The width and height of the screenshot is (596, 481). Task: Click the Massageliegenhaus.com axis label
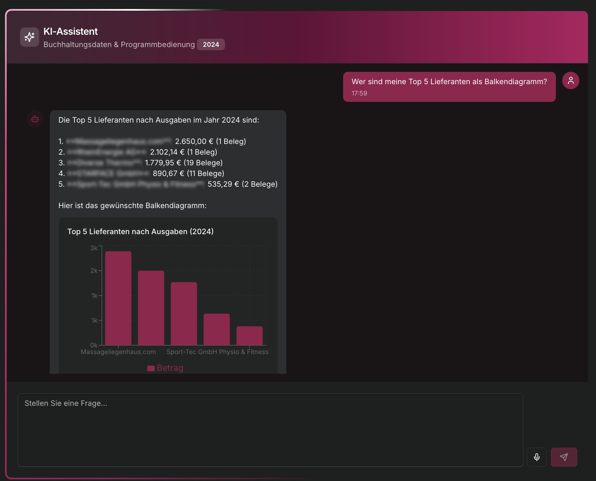coord(118,352)
